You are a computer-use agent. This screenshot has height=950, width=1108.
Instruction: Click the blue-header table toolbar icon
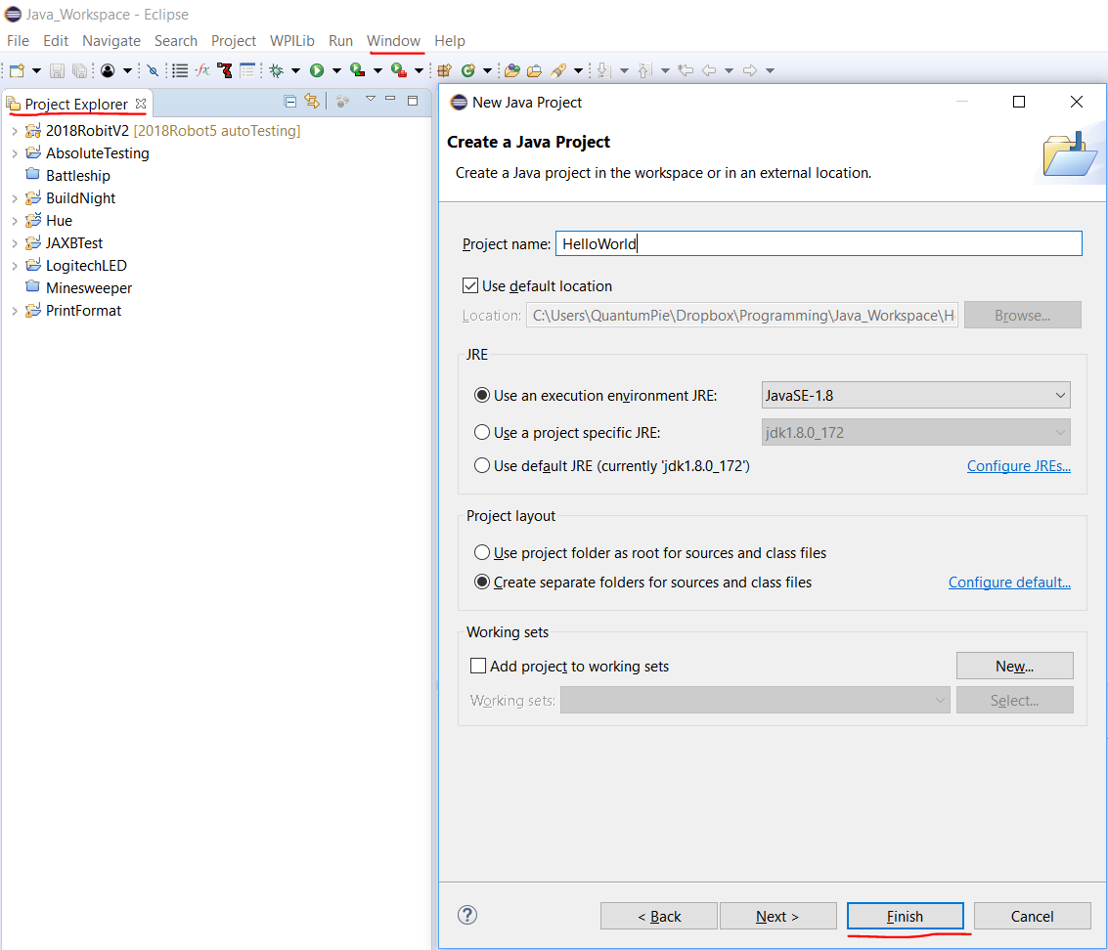pos(247,70)
